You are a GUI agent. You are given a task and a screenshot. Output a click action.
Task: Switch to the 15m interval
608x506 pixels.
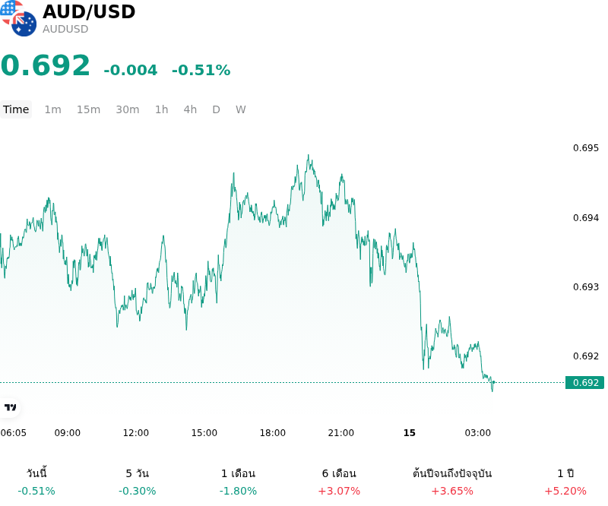[88, 109]
